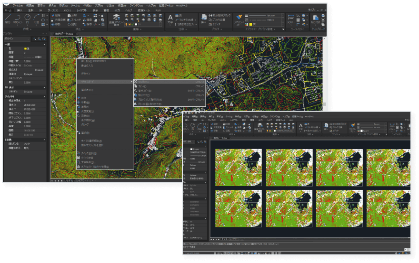Click the Text (文字) annotation tool
The height and width of the screenshot is (263, 419).
click(170, 19)
